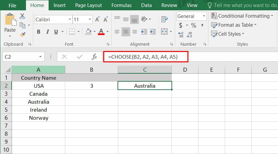Image resolution: width=278 pixels, height=154 pixels.
Task: Open the File tab
Action: click(x=12, y=6)
